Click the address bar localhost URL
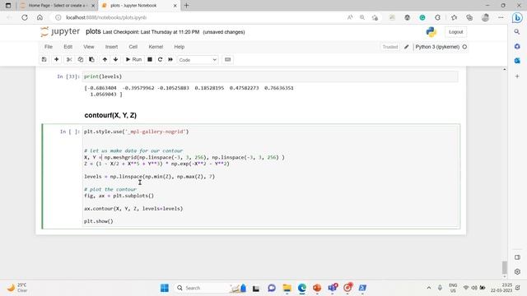 point(106,17)
